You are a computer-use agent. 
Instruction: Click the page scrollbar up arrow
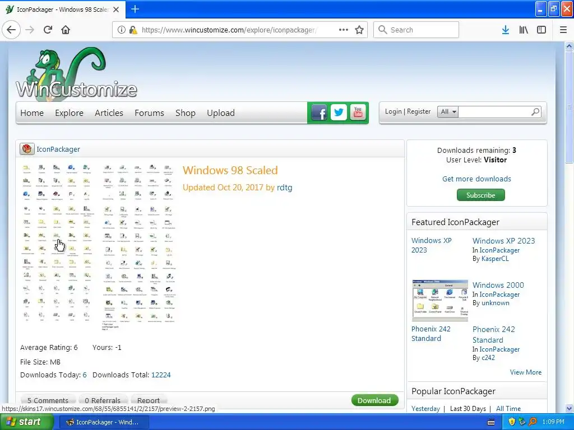coord(569,46)
